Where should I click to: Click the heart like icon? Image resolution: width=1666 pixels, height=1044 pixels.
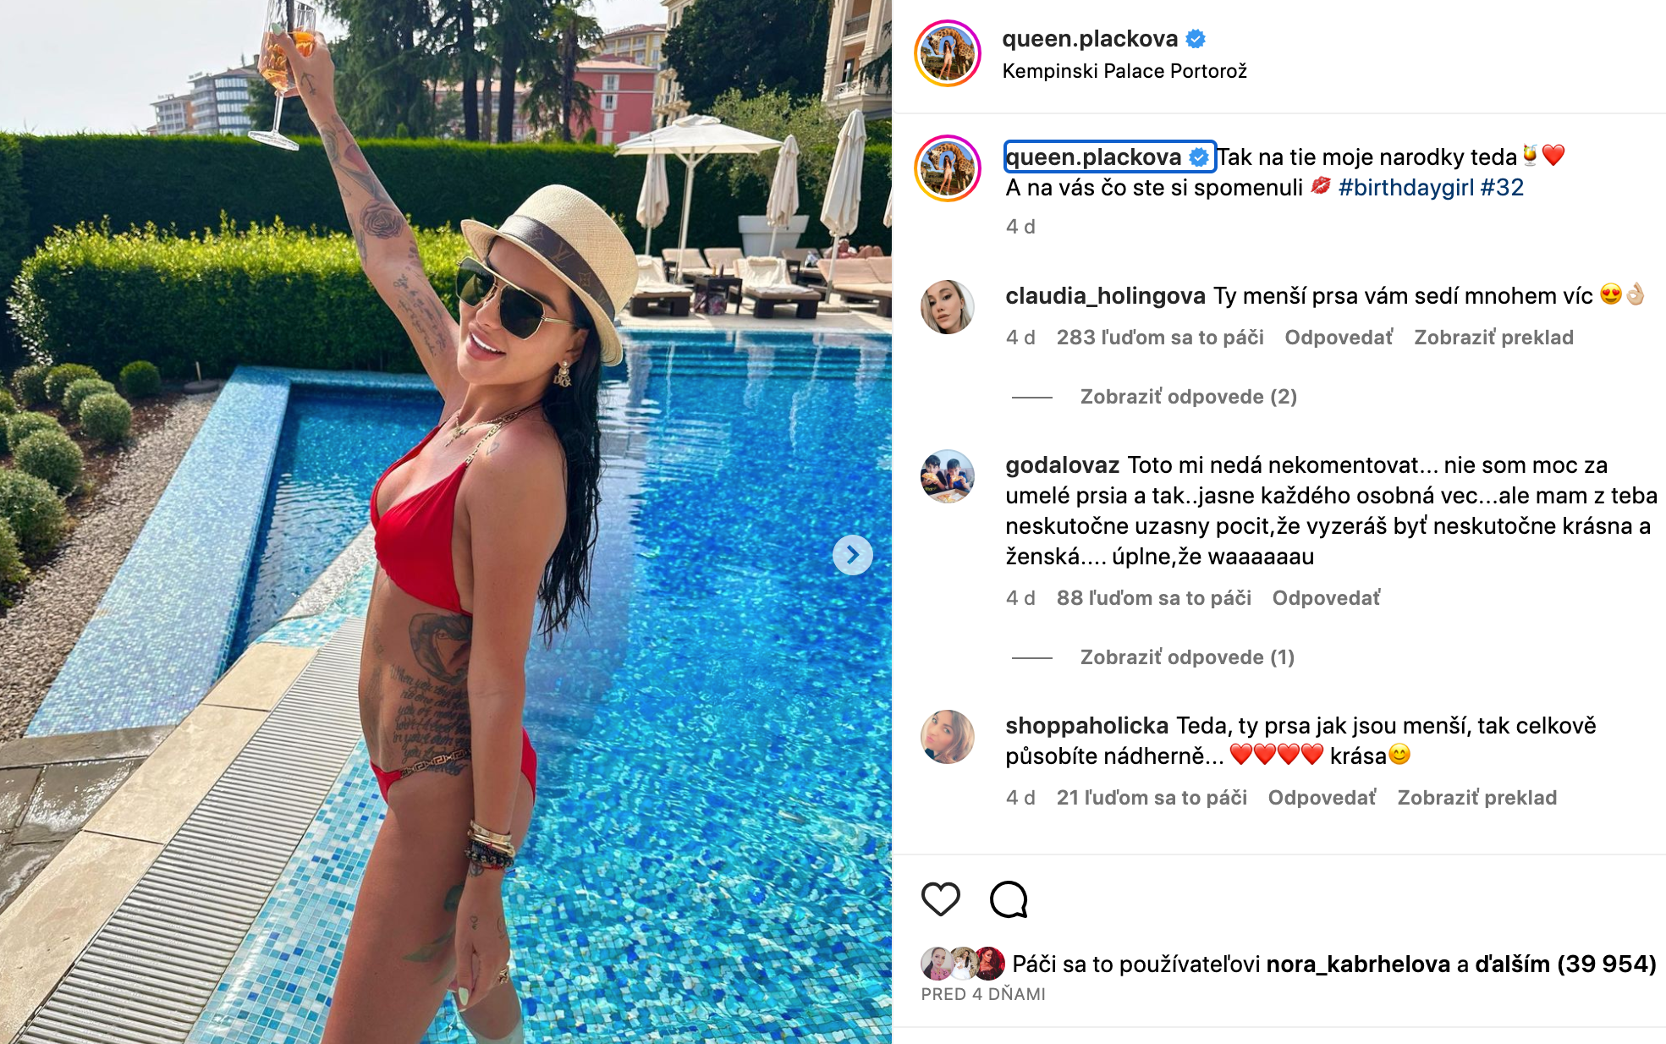coord(940,899)
